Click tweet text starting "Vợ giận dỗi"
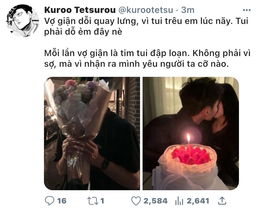The image size is (260, 211). pyautogui.click(x=146, y=26)
